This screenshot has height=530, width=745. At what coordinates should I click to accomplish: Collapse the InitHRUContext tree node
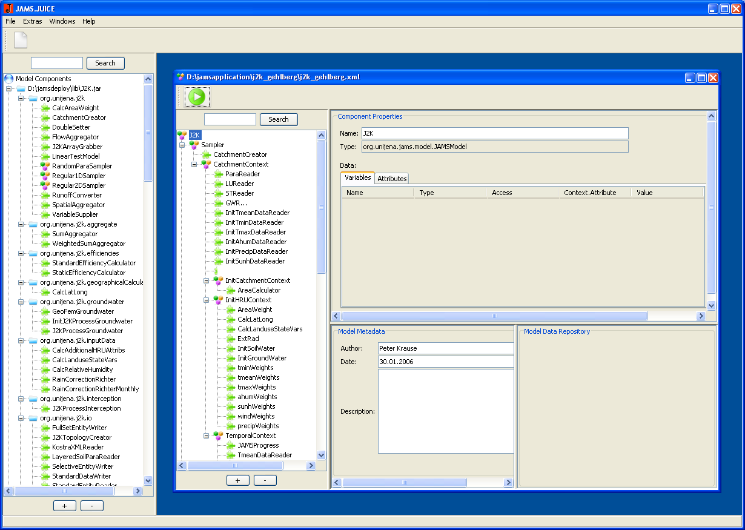click(x=207, y=300)
